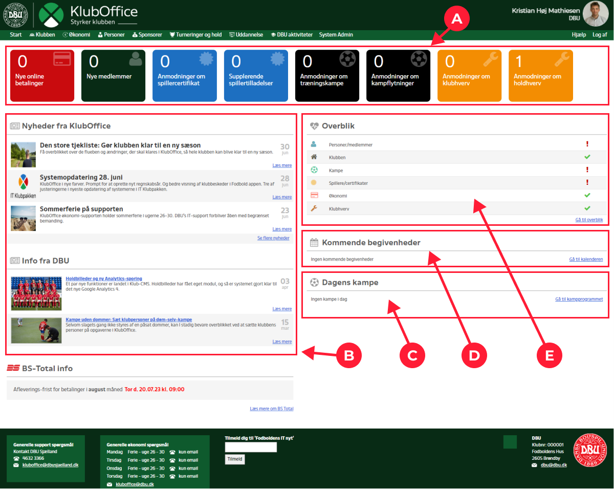Open the Klubben menu
This screenshot has height=489, width=614.
42,35
